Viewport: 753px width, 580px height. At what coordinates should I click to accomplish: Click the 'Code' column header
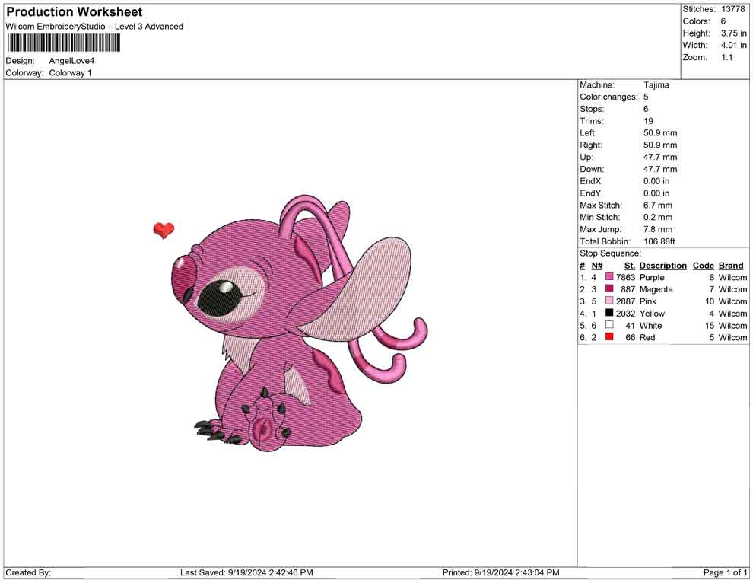[x=703, y=265]
